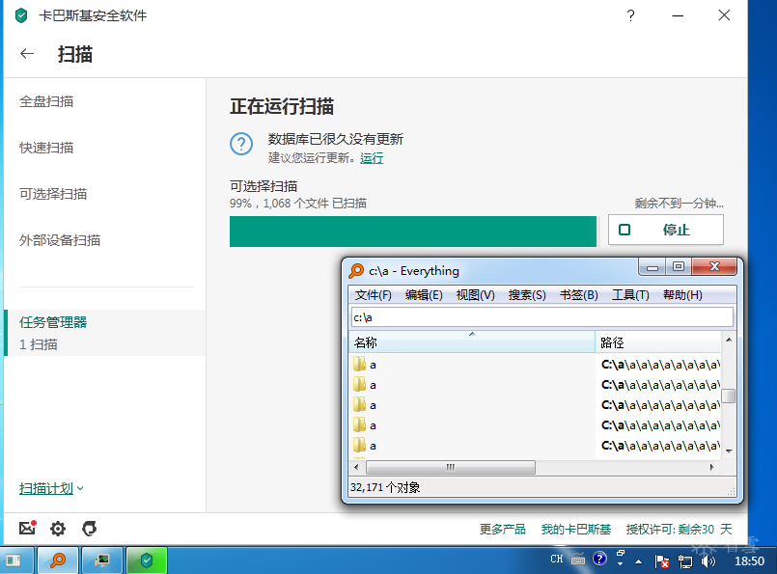Screen dimensions: 777x574
Task: Go back using the arrow beside 扫描
Action: (x=27, y=53)
